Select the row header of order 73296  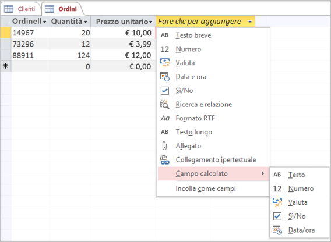pyautogui.click(x=6, y=44)
